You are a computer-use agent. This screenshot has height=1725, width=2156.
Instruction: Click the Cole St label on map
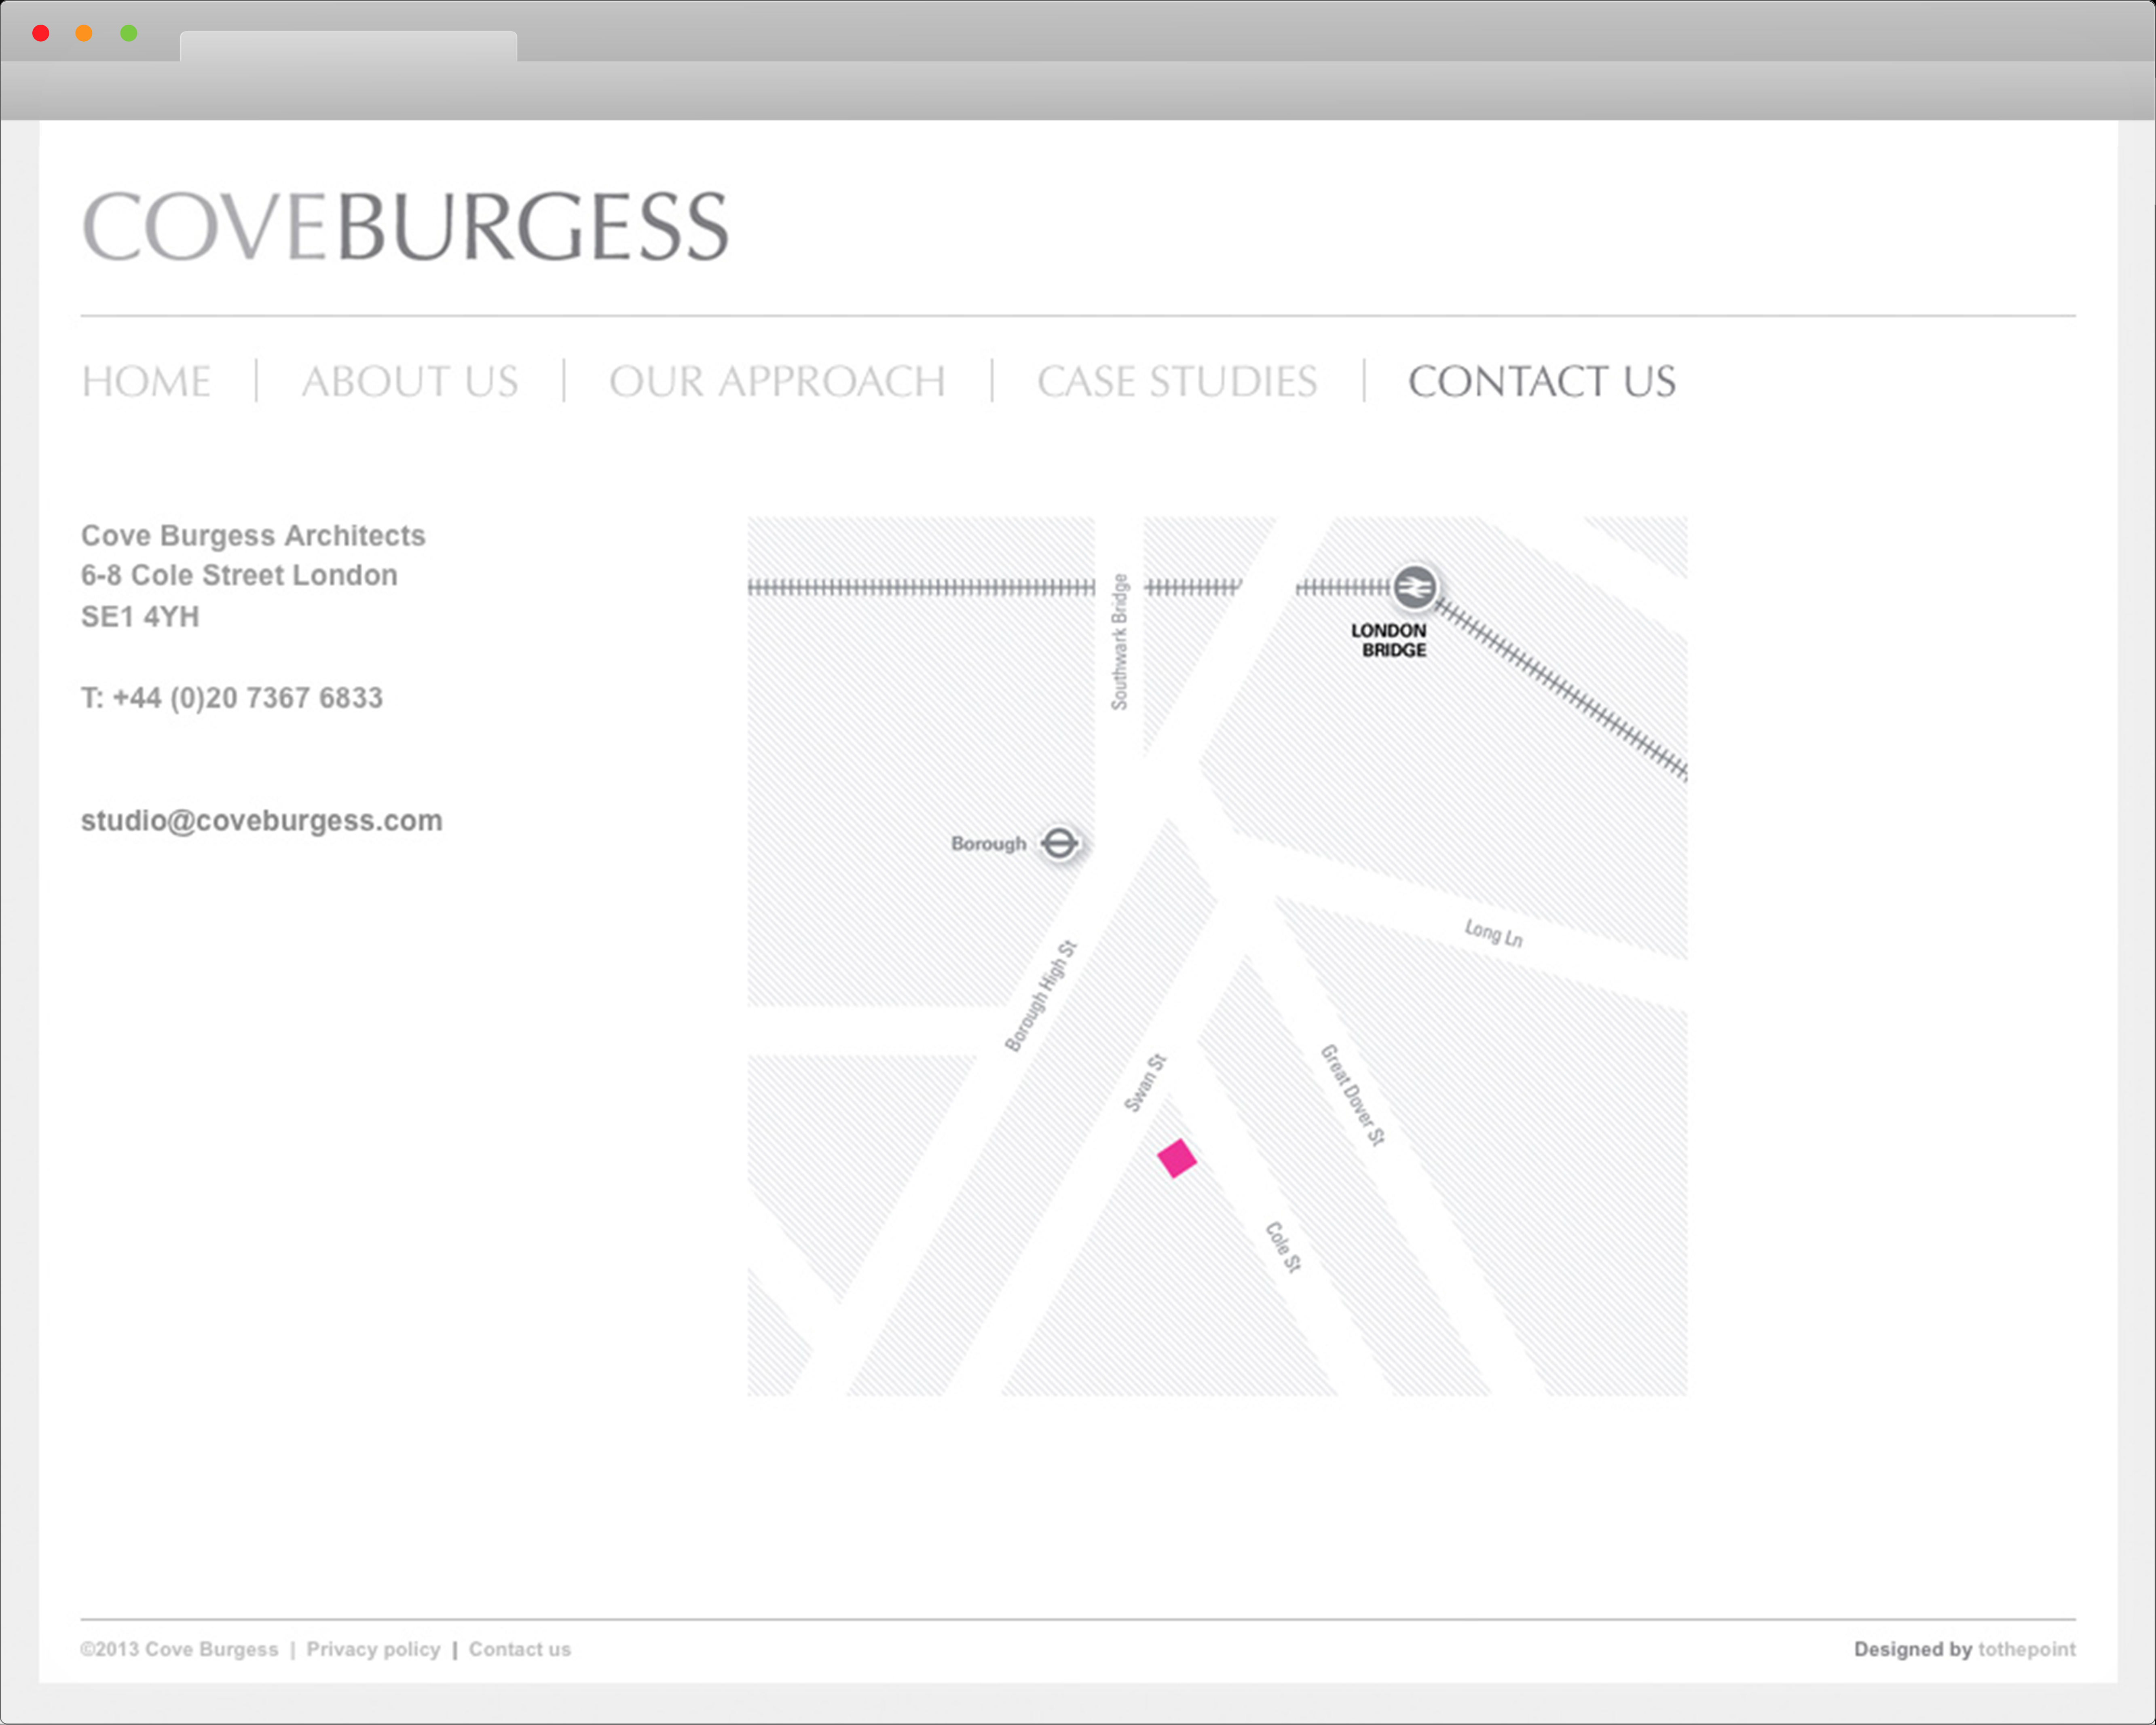click(1284, 1247)
